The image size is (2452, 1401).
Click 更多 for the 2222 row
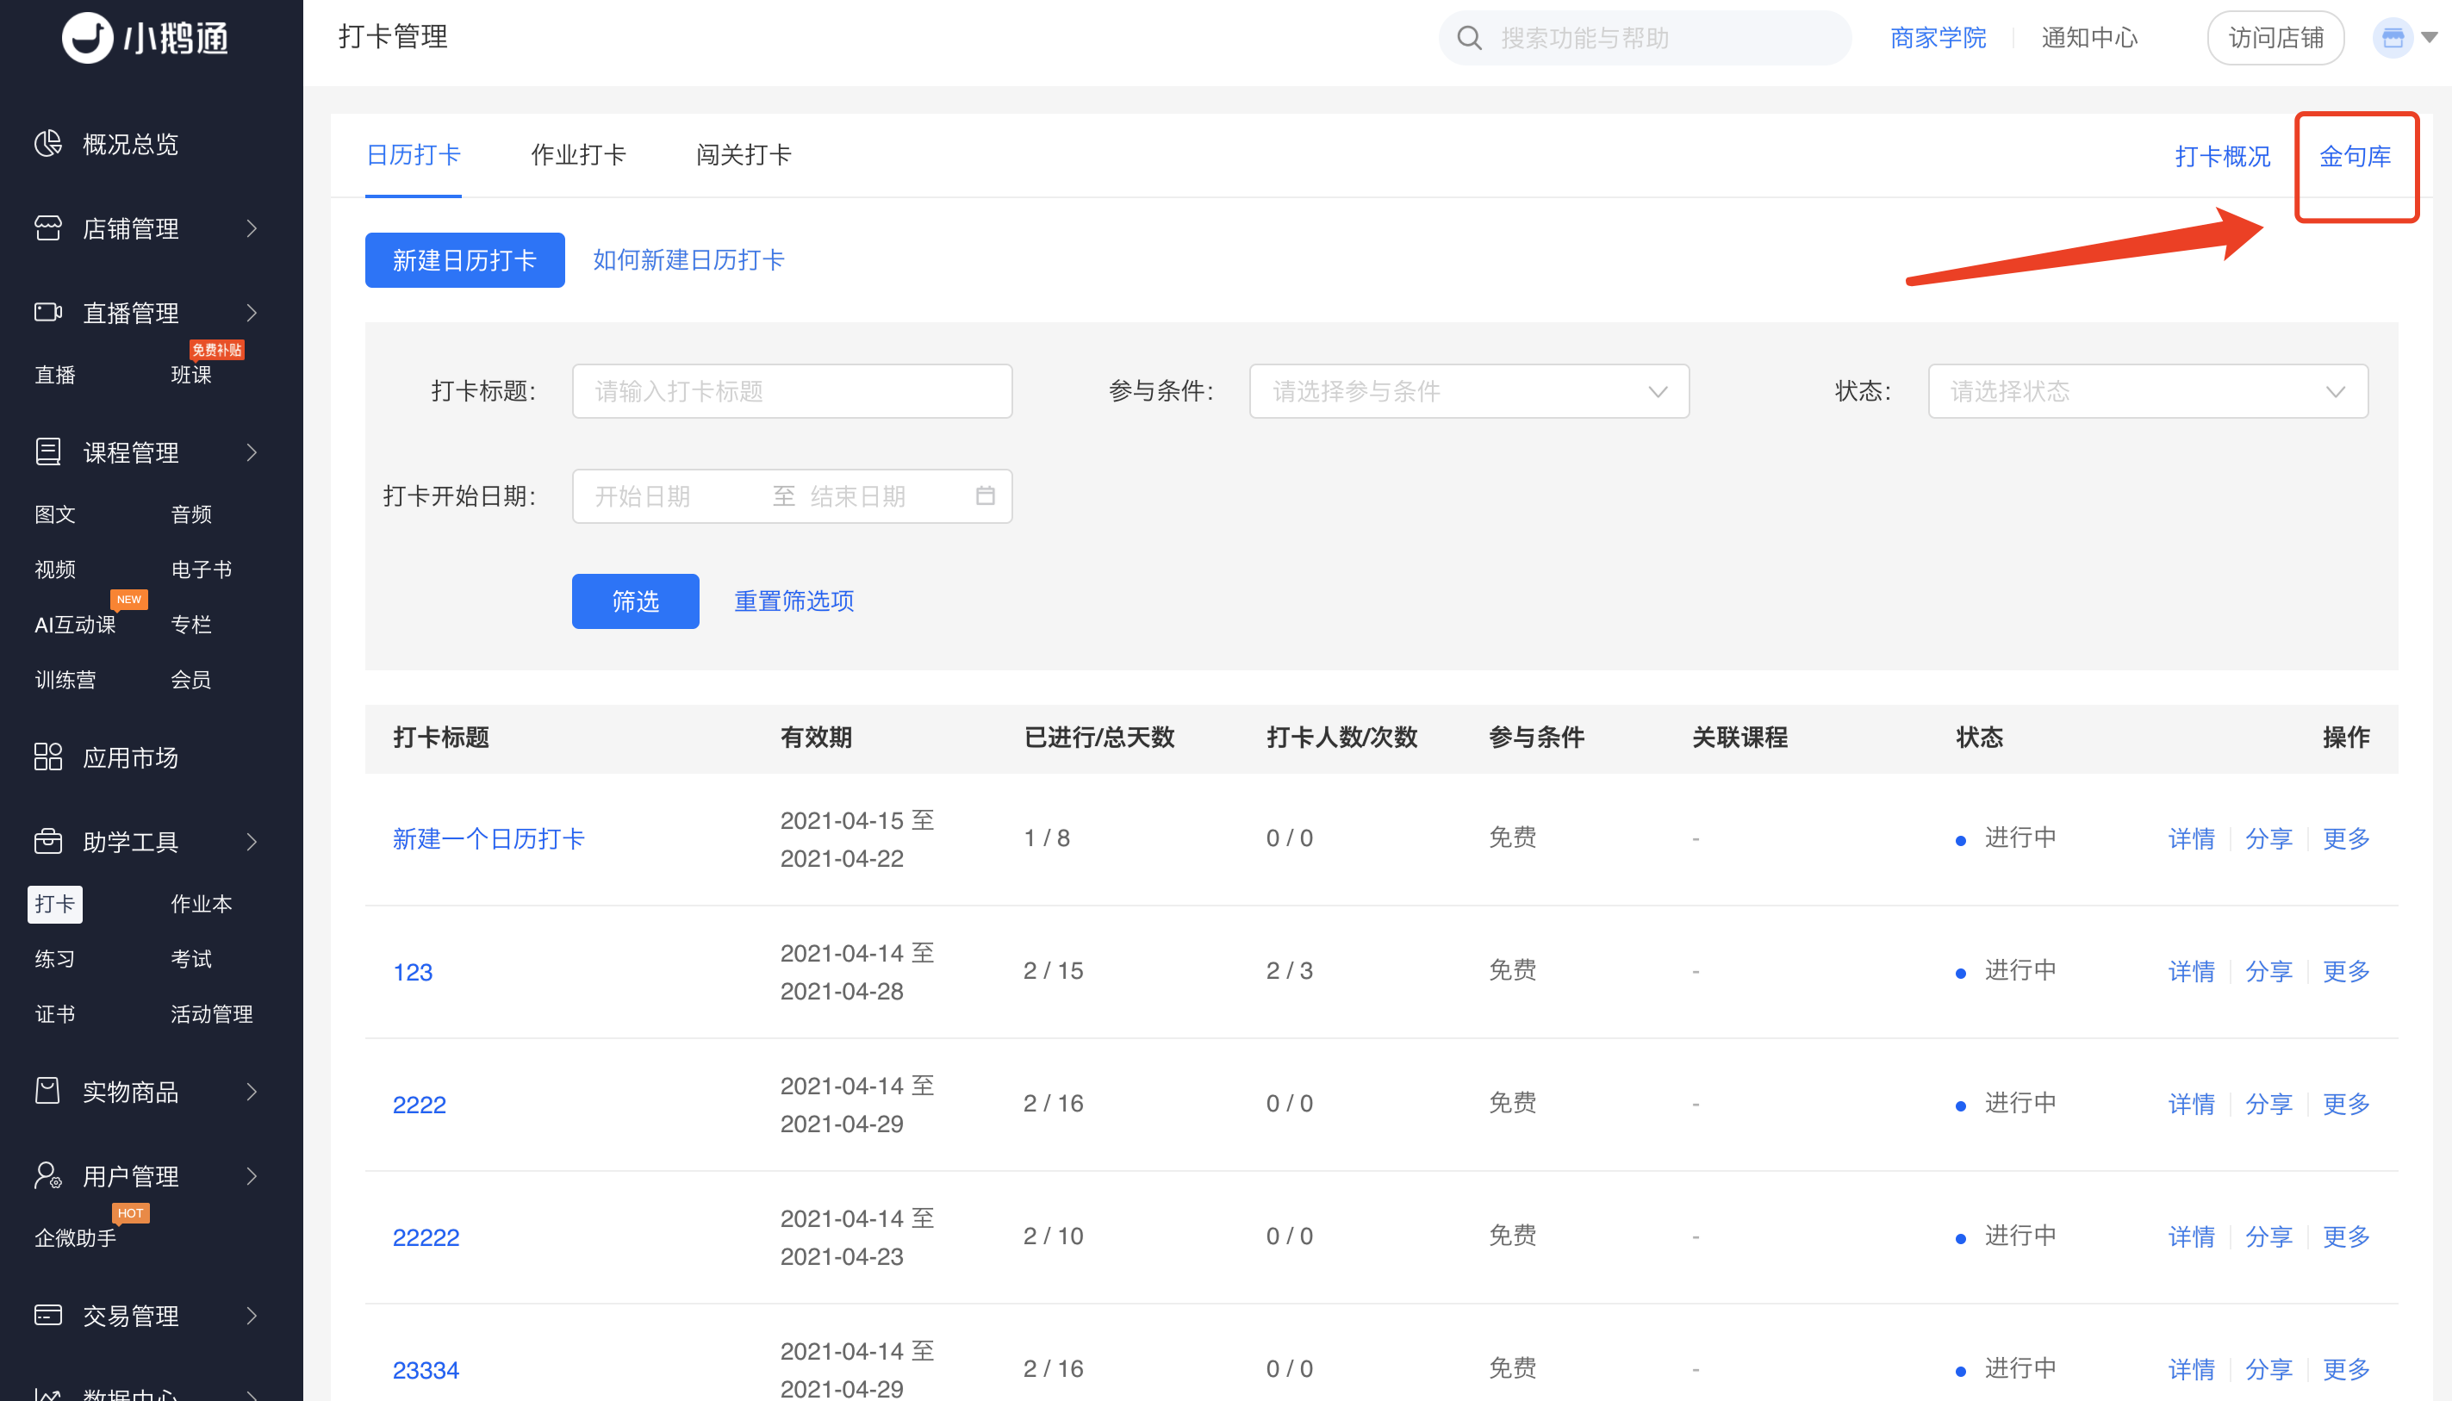click(2345, 1105)
